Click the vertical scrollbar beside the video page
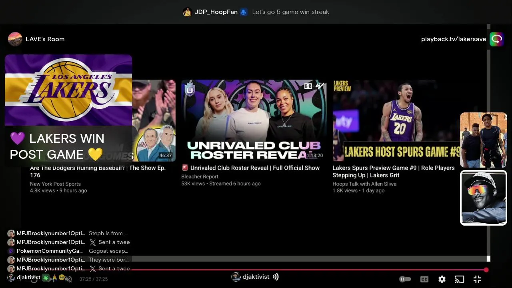 pyautogui.click(x=488, y=143)
